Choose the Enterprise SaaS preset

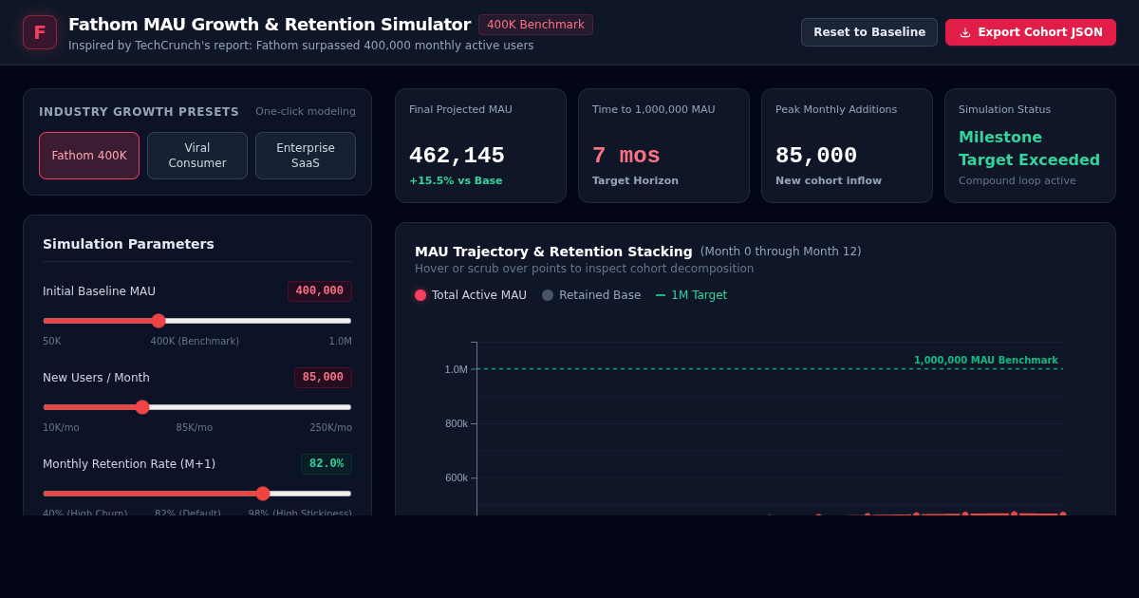tap(306, 156)
